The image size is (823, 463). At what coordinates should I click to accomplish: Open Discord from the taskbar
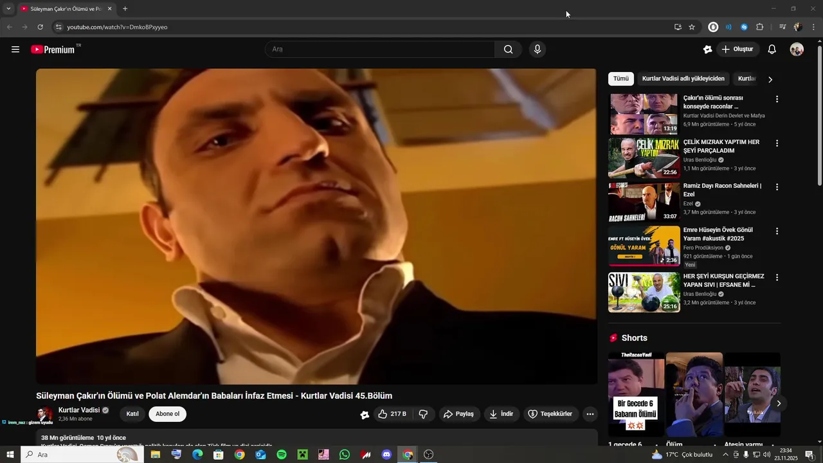386,455
